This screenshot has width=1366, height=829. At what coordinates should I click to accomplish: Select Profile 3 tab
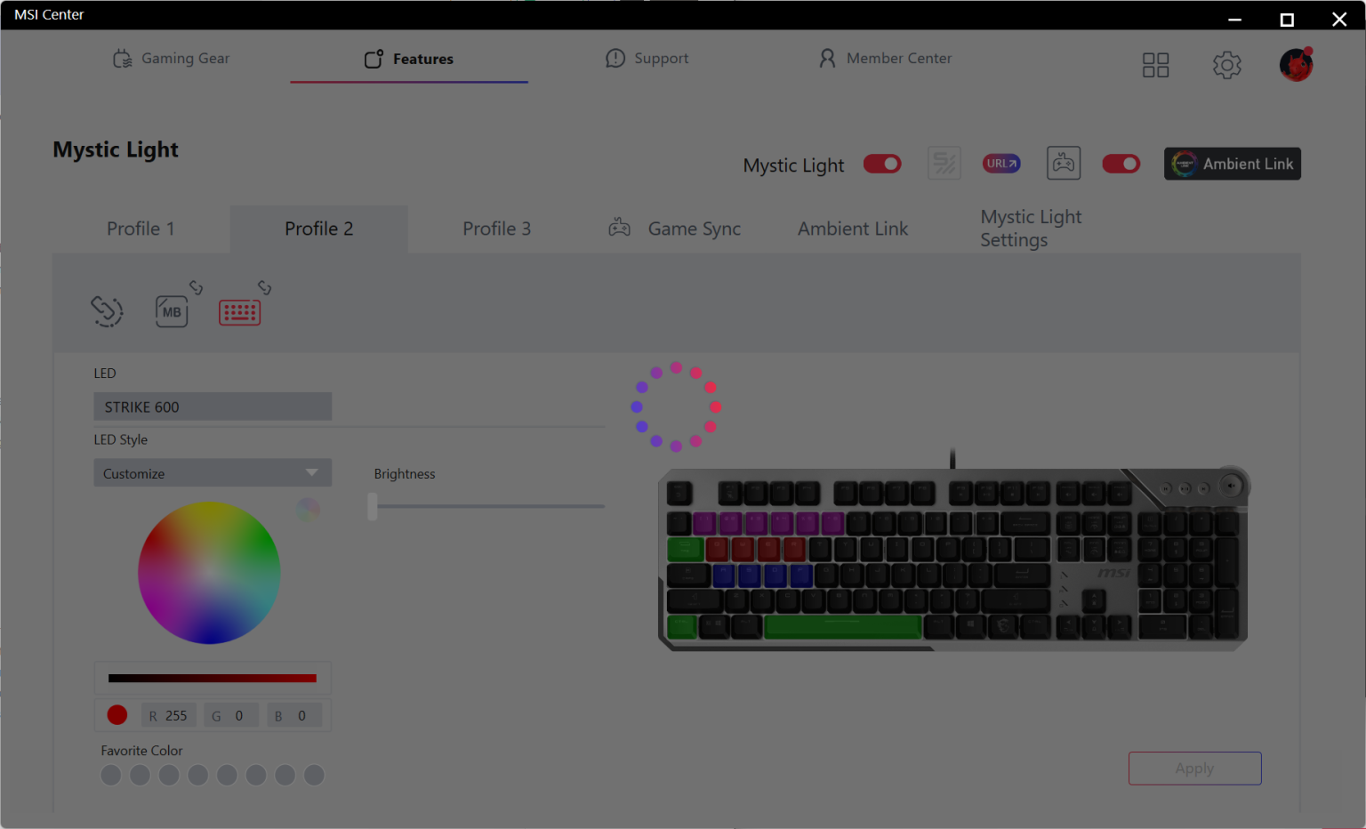497,229
